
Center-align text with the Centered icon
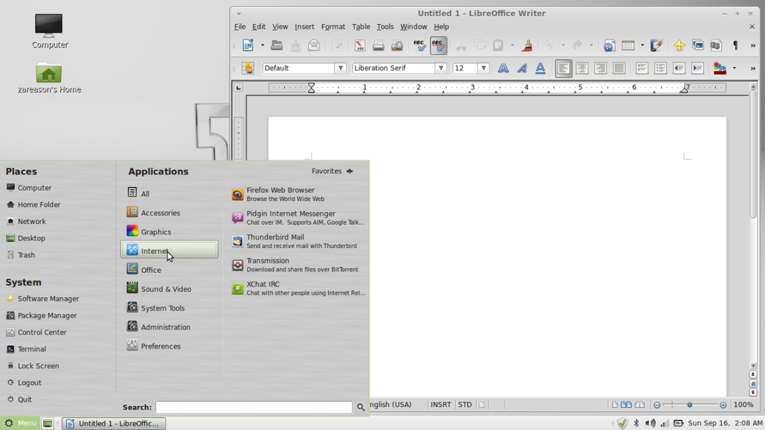tap(582, 68)
